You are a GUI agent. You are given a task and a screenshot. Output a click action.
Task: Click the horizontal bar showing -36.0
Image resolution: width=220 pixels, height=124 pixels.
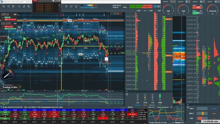click(x=202, y=108)
